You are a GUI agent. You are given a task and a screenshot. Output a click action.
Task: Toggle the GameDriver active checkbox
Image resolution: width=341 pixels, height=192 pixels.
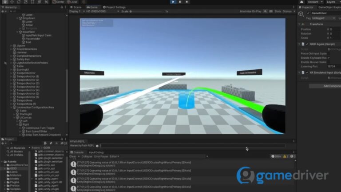[308, 13]
